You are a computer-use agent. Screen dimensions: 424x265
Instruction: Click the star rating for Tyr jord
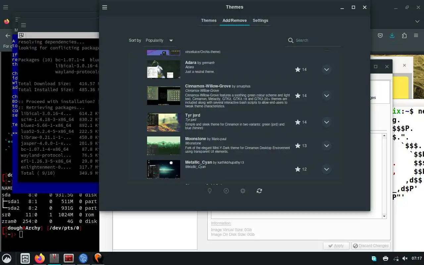pos(301,122)
